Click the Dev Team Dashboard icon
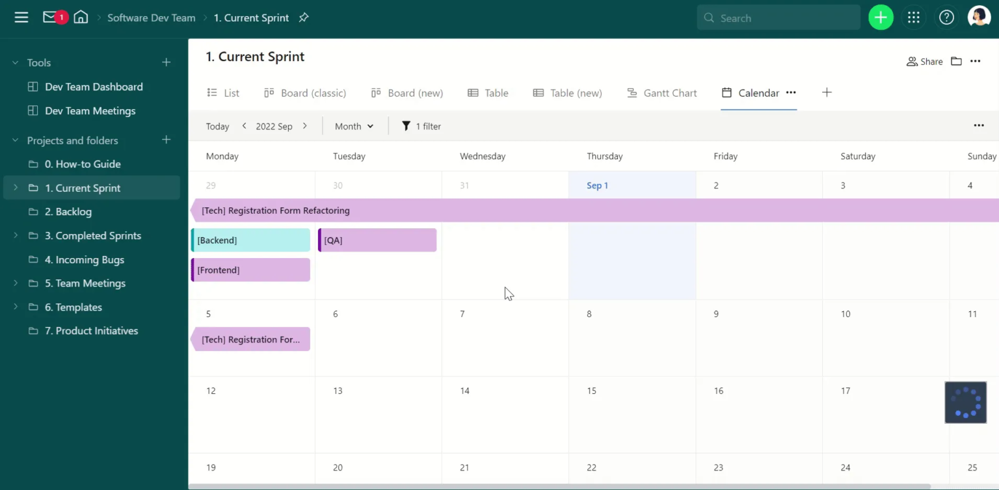999x490 pixels. [x=33, y=86]
